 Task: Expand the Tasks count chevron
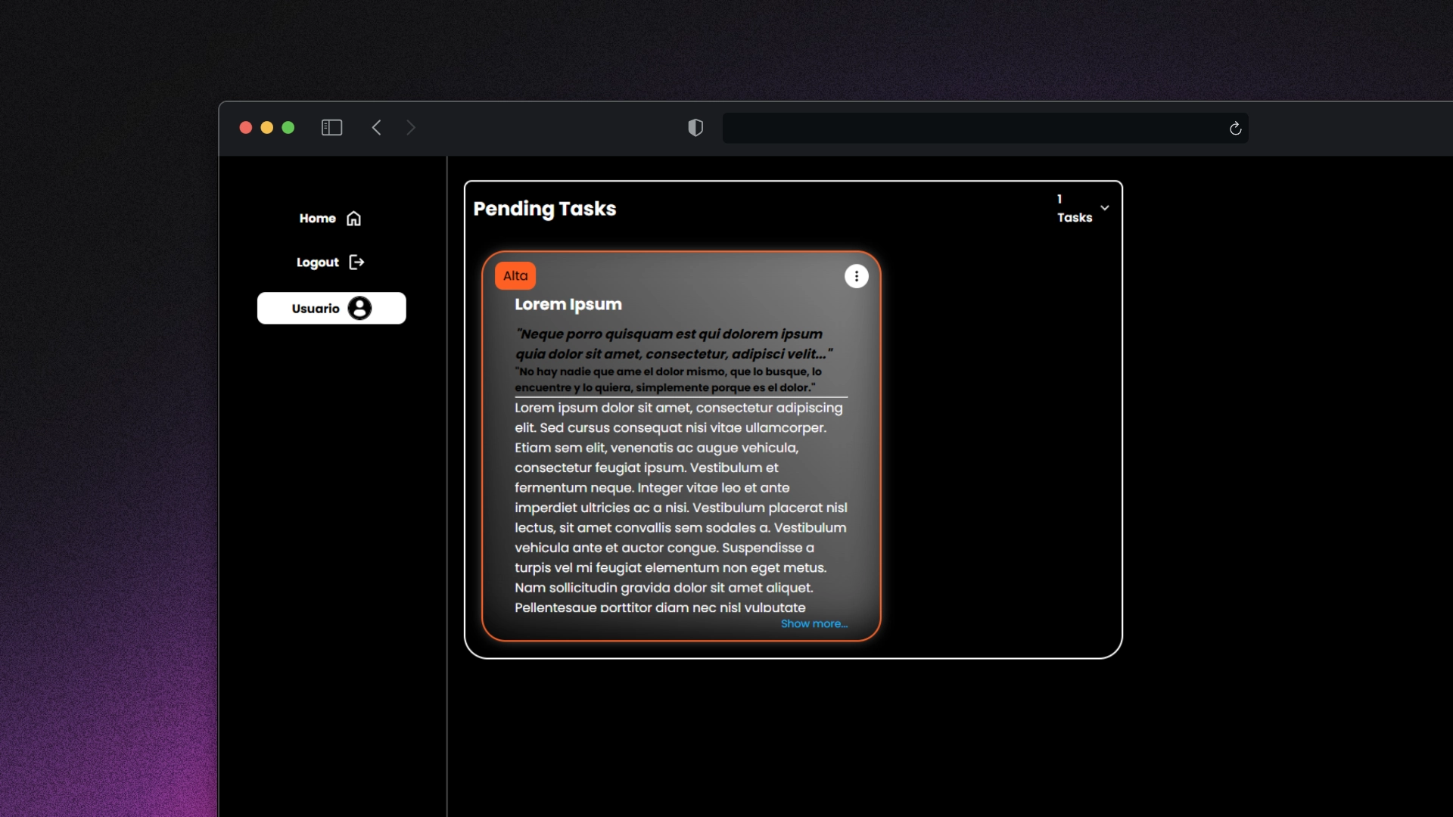tap(1105, 208)
